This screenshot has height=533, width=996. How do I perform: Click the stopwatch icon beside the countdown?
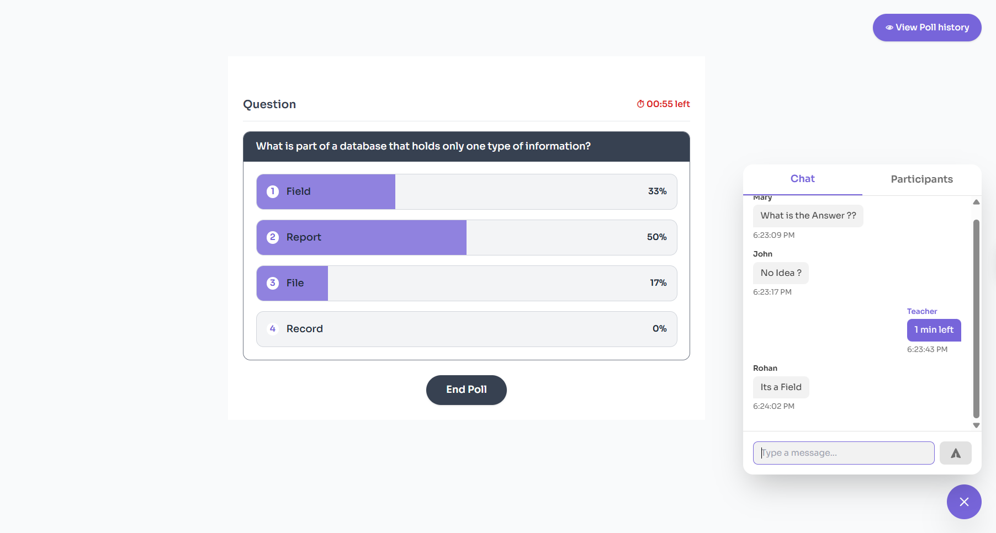pos(640,103)
